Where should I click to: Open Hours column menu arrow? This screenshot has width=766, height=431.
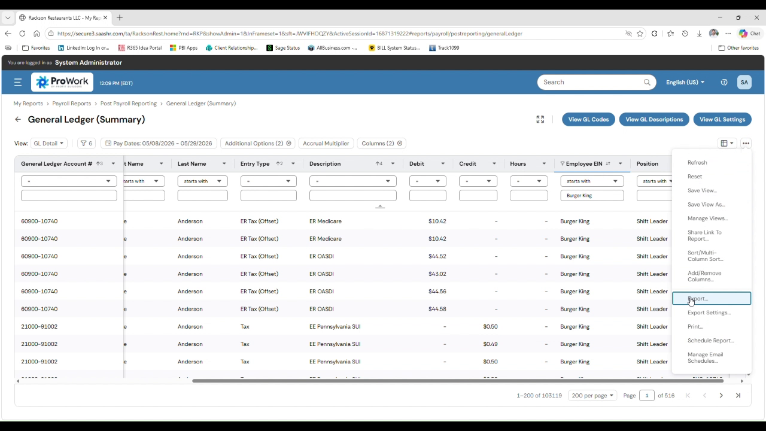544,163
